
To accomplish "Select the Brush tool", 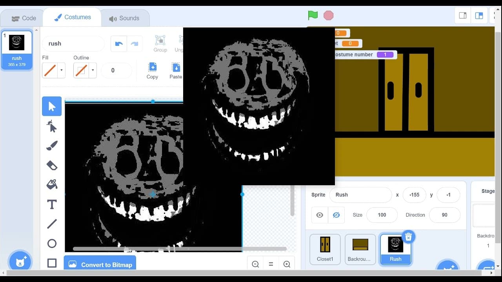I will [x=52, y=146].
